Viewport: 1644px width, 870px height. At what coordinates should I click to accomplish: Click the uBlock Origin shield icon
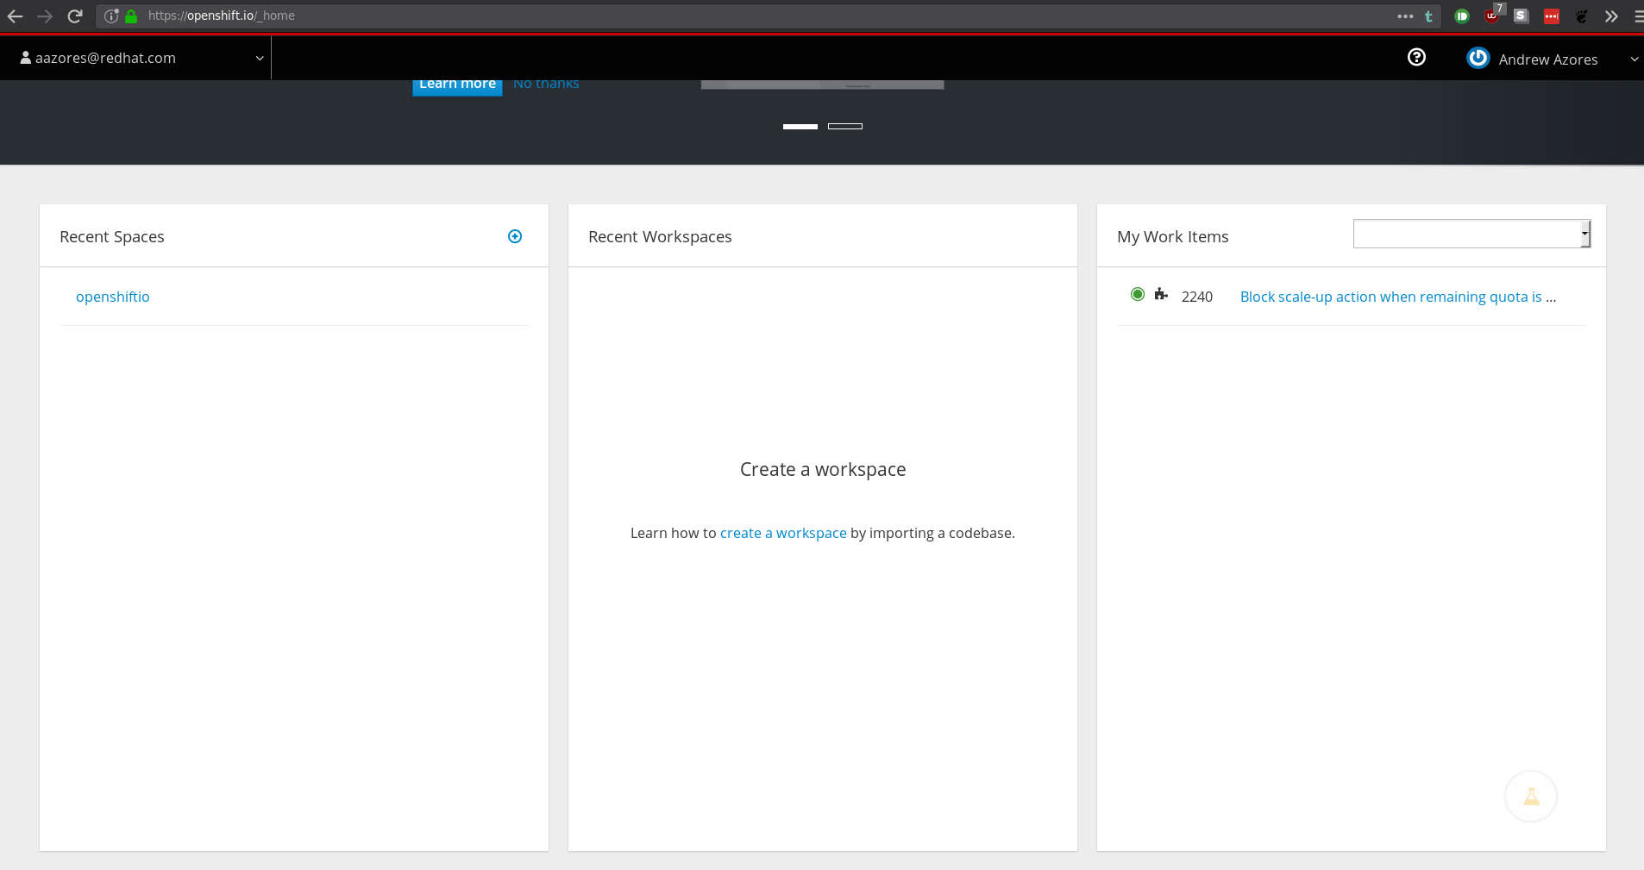click(1491, 16)
